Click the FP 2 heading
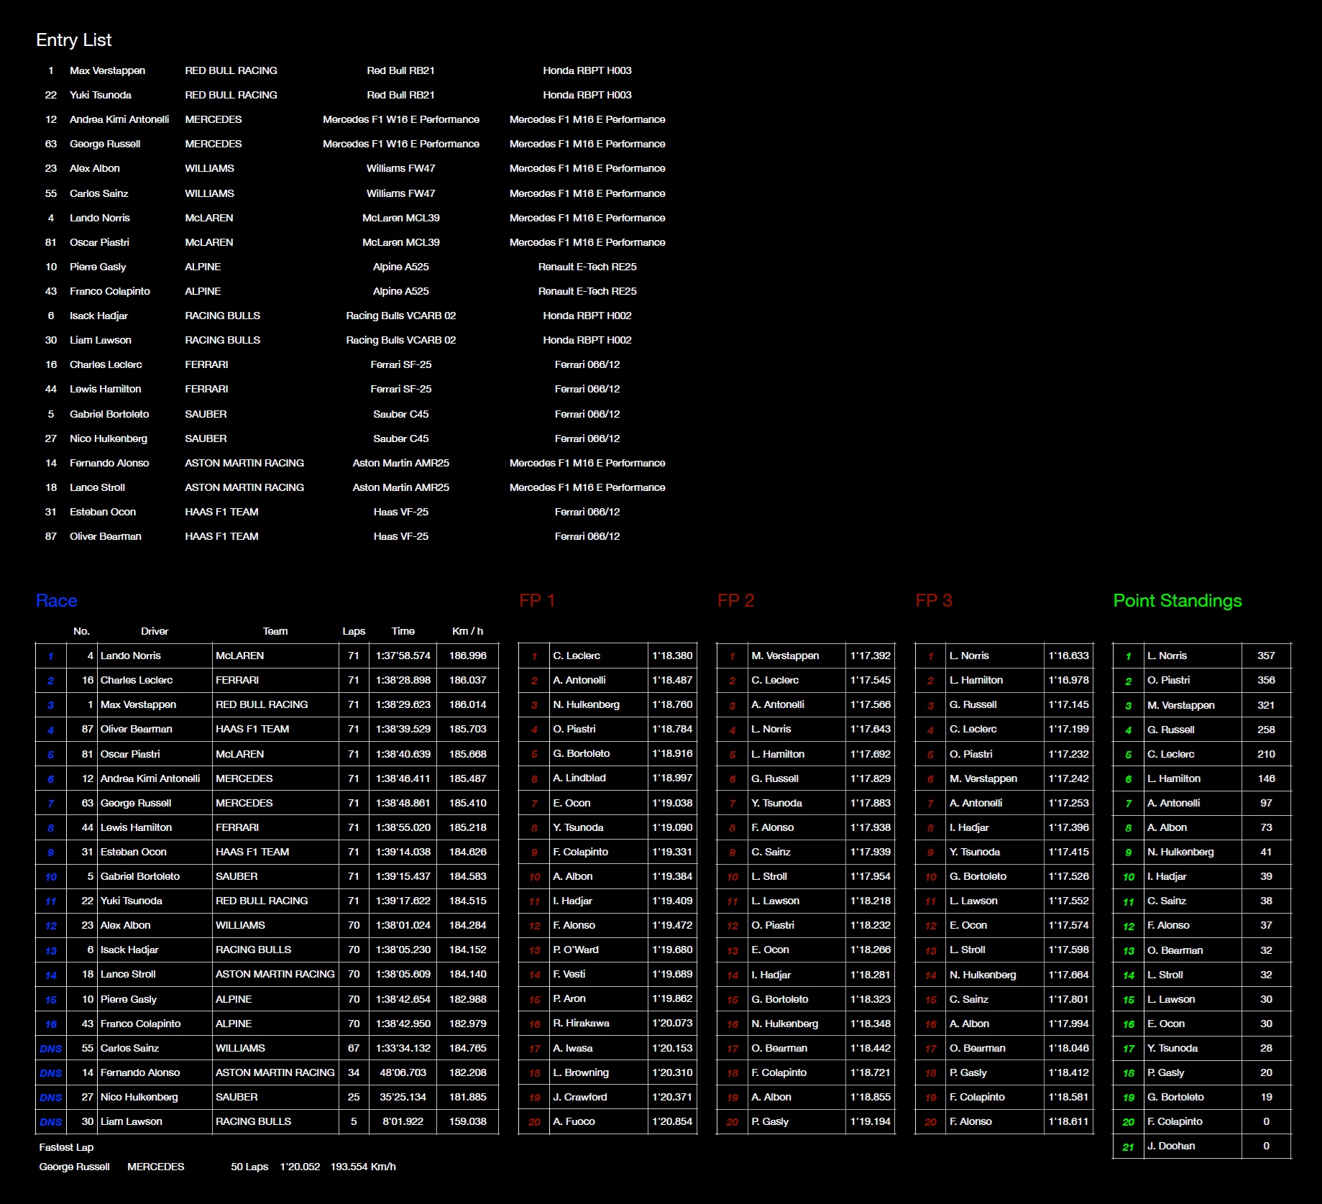This screenshot has height=1204, width=1322. (x=735, y=601)
